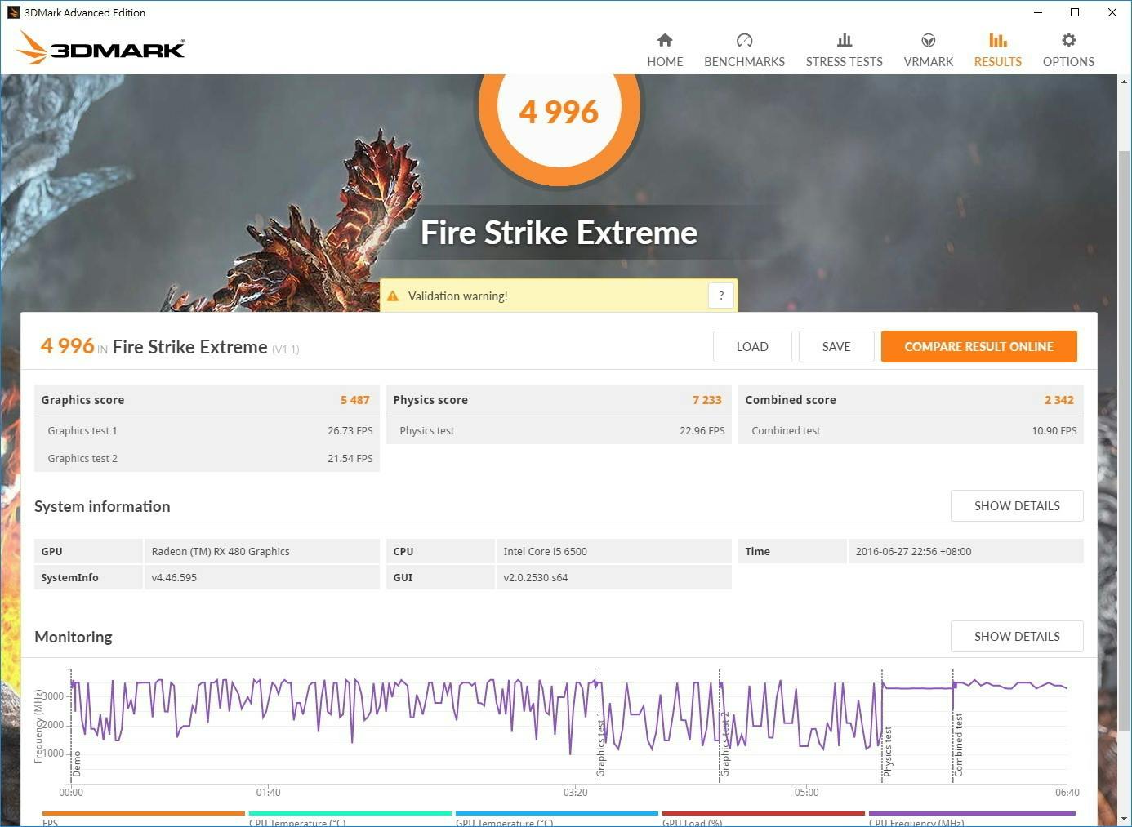The height and width of the screenshot is (827, 1132).
Task: Click the purple CPU Frequency legend bar
Action: pos(972,814)
